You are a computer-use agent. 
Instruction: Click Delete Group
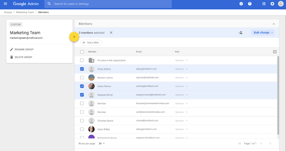(23, 57)
